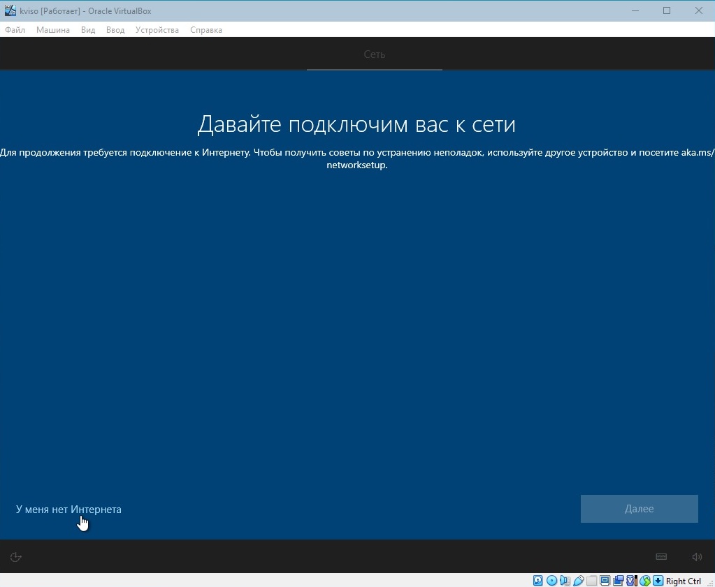Open the Ease of Access icon
715x587 pixels.
coord(16,557)
